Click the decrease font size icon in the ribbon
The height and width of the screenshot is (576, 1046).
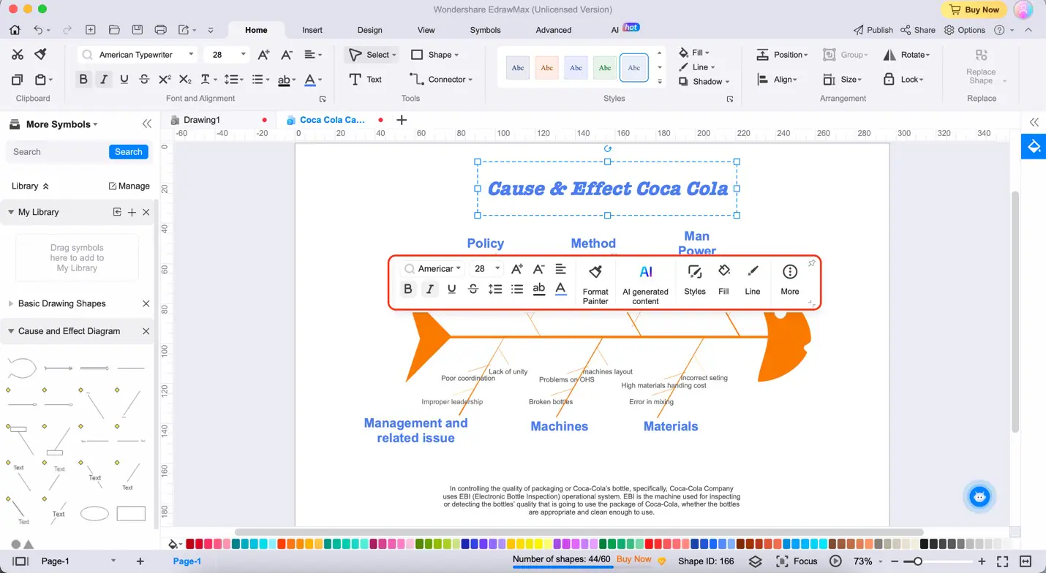287,55
